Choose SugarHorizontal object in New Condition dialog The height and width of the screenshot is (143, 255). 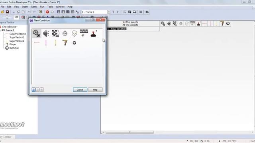[x=37, y=43]
